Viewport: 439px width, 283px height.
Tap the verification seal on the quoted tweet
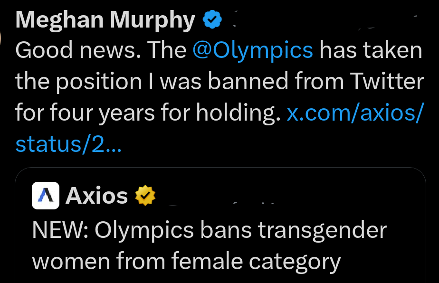(x=146, y=195)
